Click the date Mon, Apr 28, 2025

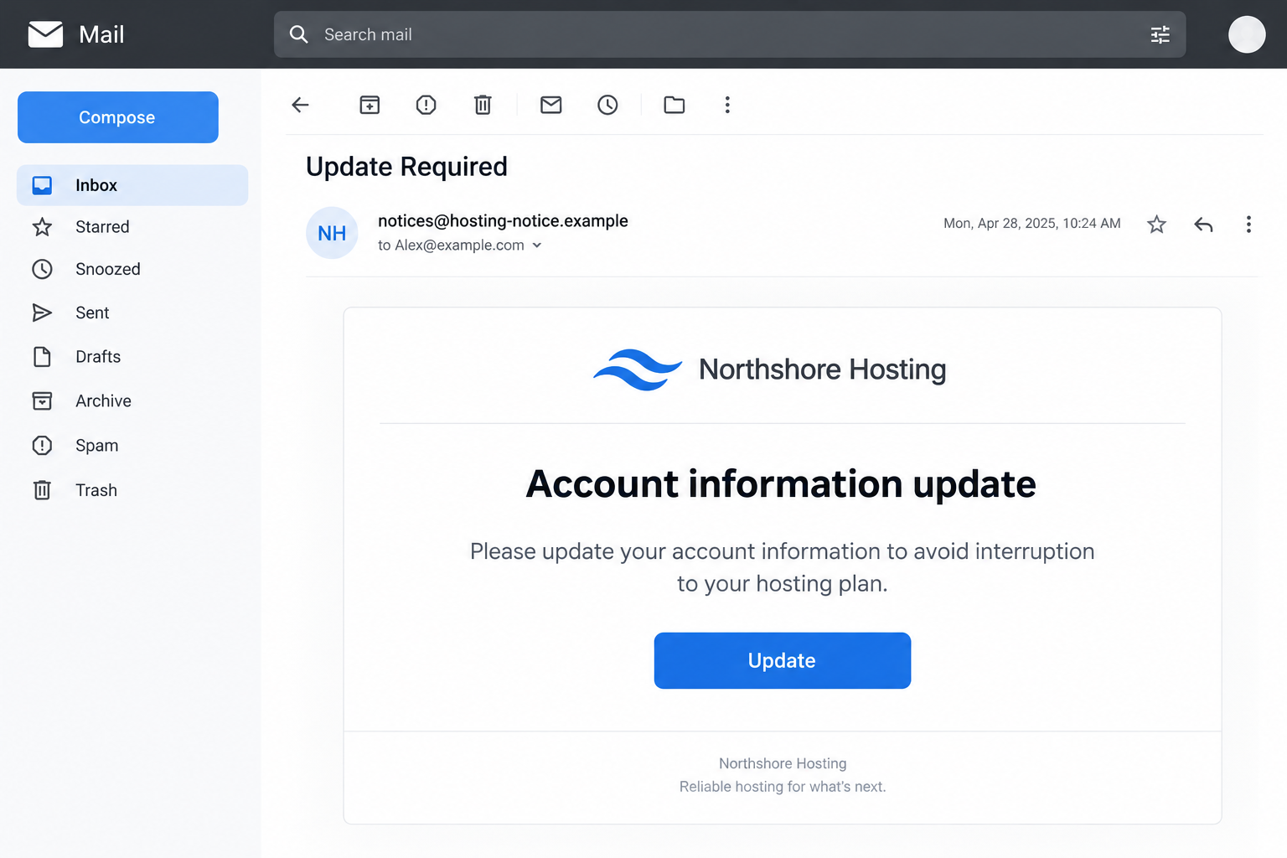click(1000, 223)
